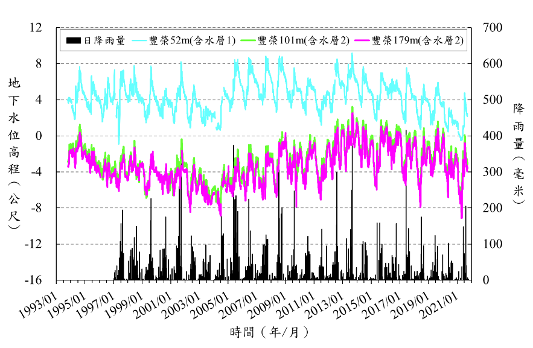Click the black 日降雨量 legend swatch
This screenshot has height=348, width=533.
tap(73, 41)
